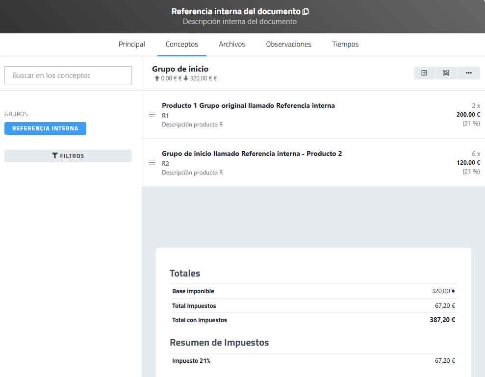Viewport: 485px width, 377px height.
Task: Select the Conceptos tab
Action: click(182, 44)
